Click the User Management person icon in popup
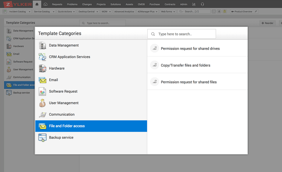 pyautogui.click(x=42, y=103)
